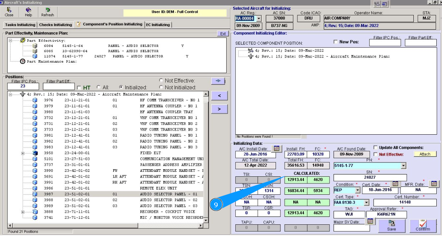Open Help from the toolbar
This screenshot has width=442, height=236.
(x=28, y=12)
